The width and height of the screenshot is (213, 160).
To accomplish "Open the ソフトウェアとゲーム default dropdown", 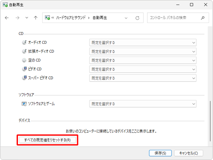I will tap(143, 104).
